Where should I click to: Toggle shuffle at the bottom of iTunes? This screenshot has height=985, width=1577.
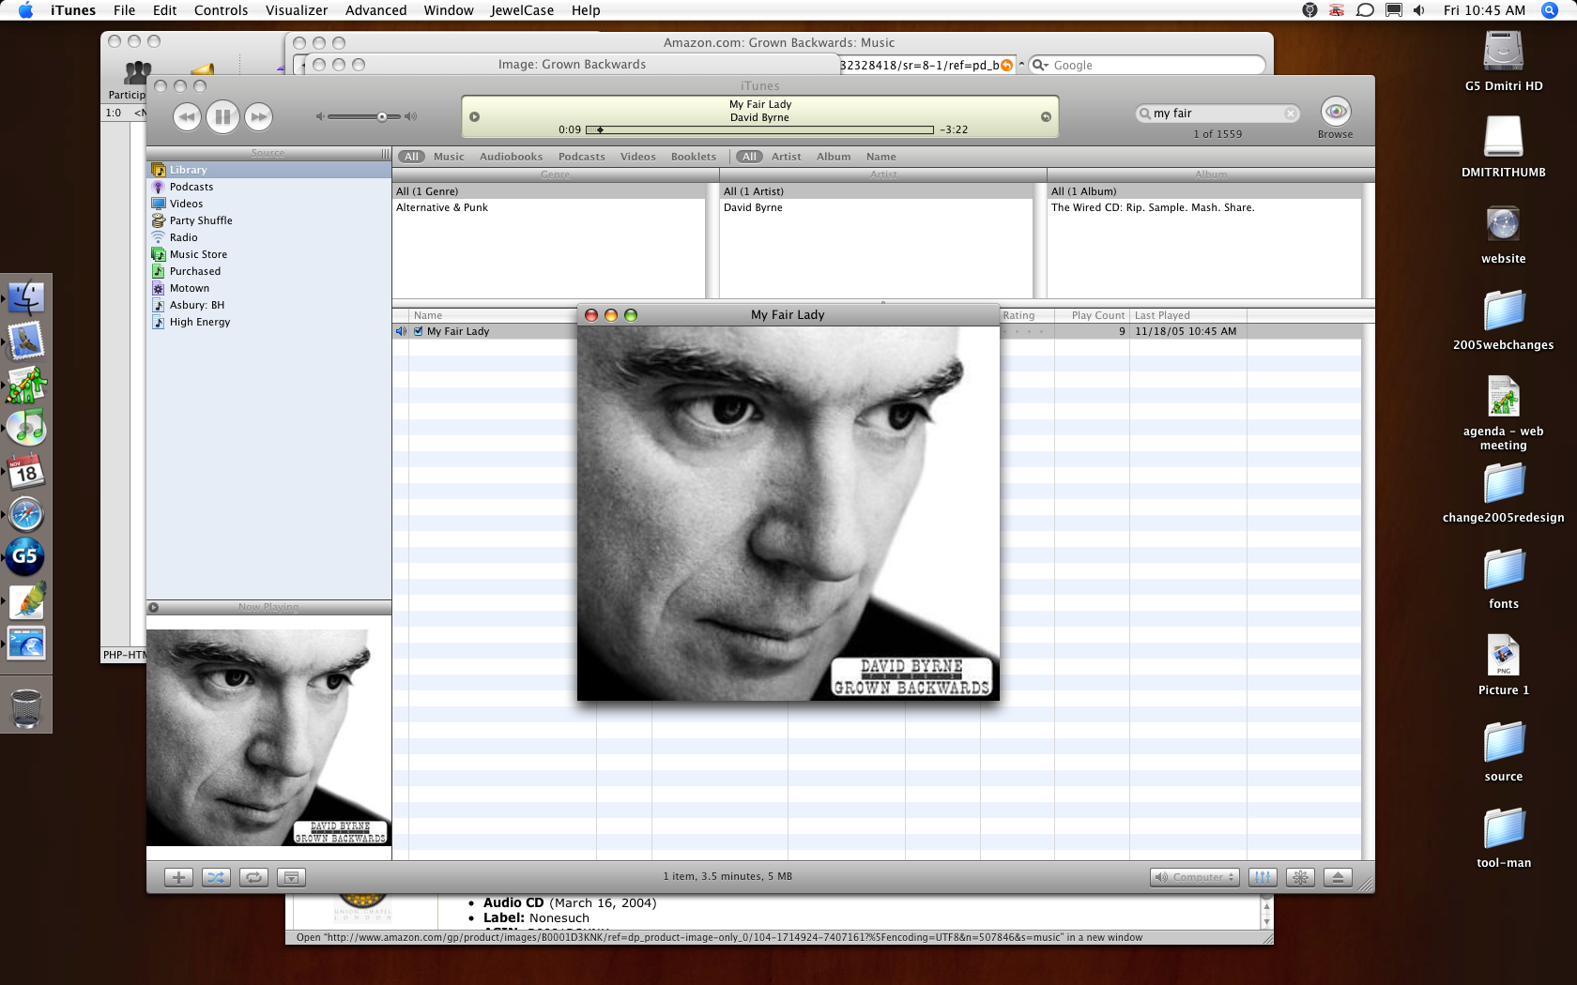(216, 877)
